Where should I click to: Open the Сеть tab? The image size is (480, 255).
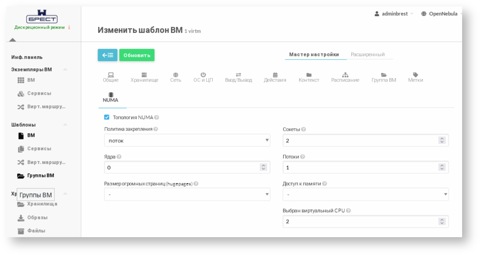click(176, 77)
